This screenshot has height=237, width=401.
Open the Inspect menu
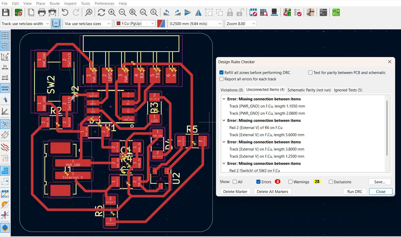[x=70, y=3]
